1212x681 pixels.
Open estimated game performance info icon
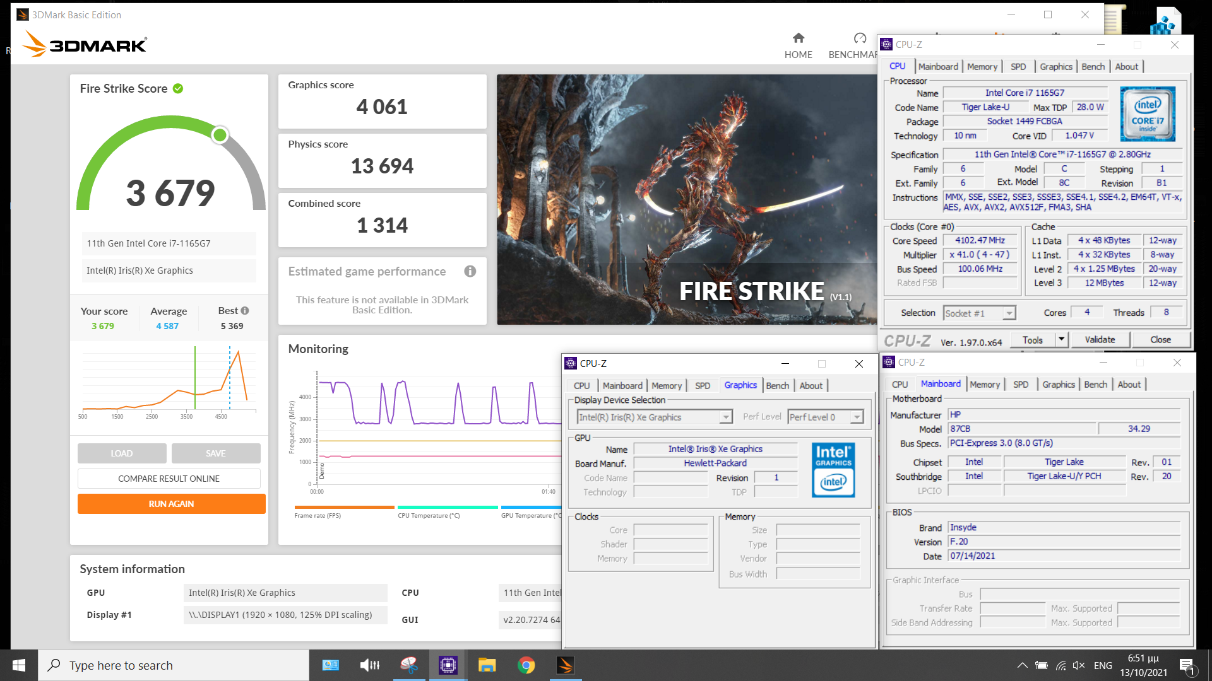(470, 271)
